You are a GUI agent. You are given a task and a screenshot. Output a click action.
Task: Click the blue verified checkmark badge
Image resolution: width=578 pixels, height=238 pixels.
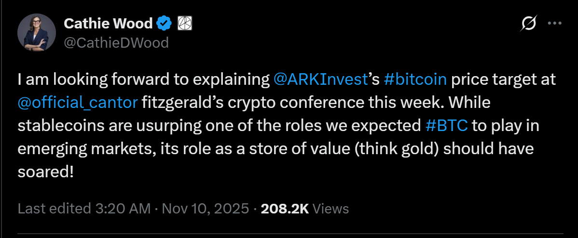click(165, 23)
